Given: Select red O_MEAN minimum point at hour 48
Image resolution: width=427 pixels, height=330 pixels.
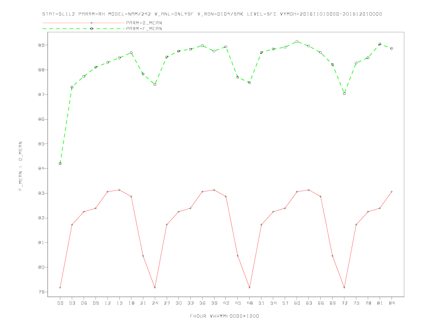Looking at the screenshot, I should [250, 287].
